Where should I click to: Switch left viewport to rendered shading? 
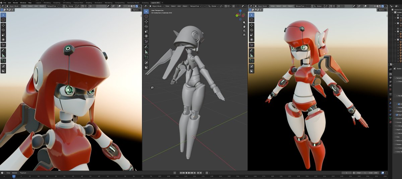137,6
